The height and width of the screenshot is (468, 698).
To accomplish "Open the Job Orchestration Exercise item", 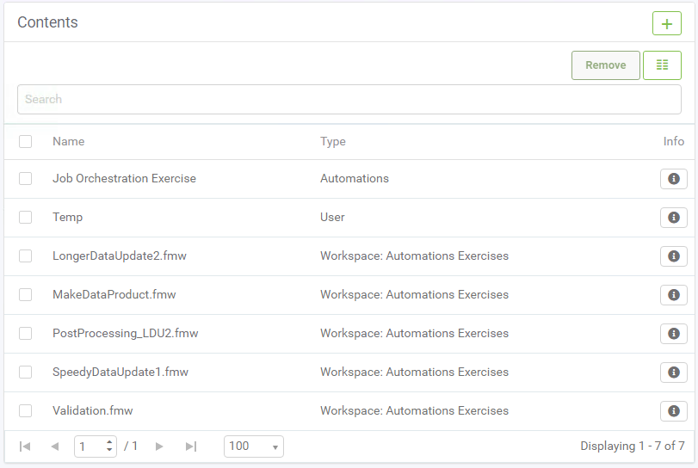I will tap(124, 178).
